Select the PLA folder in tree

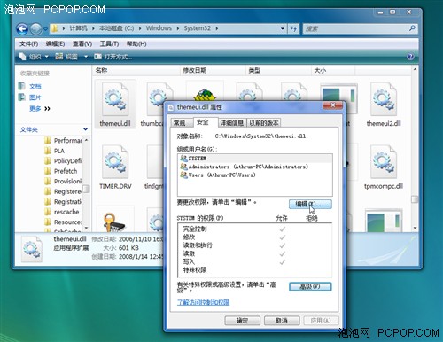tap(55, 151)
